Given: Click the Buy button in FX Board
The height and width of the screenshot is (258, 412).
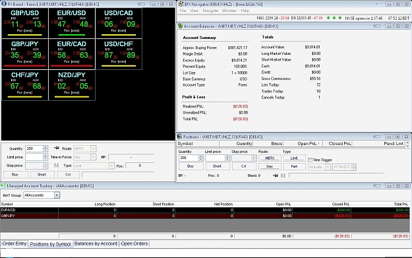Looking at the screenshot, I should pyautogui.click(x=15, y=174).
